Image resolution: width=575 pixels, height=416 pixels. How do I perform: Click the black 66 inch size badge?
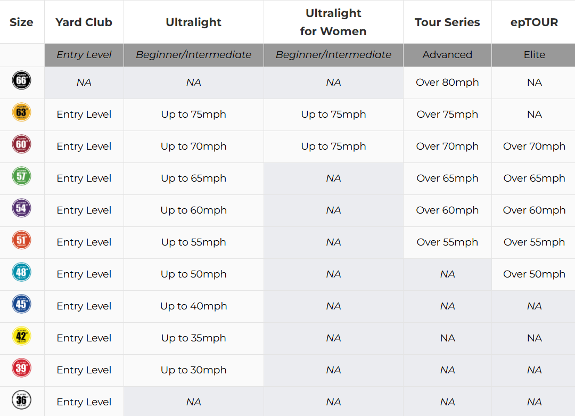21,80
